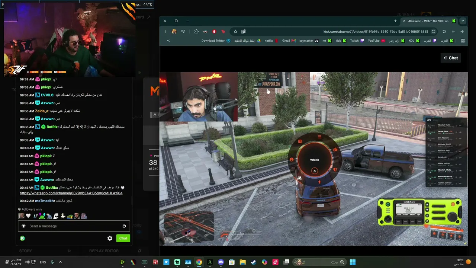The height and width of the screenshot is (268, 476).
Task: Open Discord from the taskbar
Action: coord(221,262)
